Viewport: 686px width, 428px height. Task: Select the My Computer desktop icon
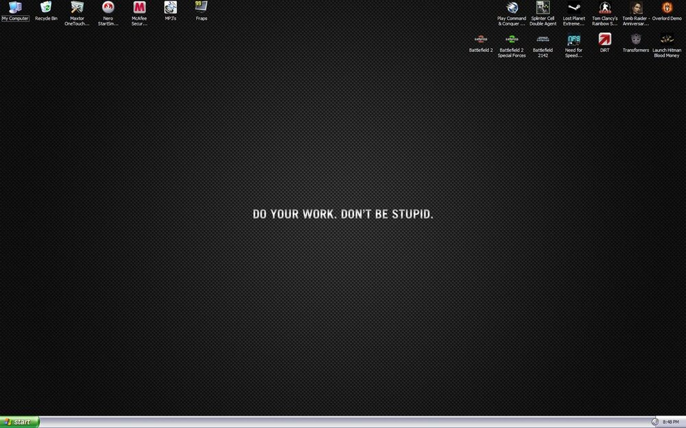14,8
